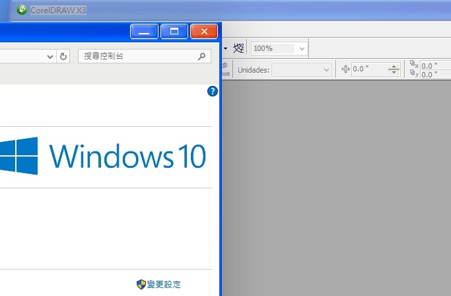Maximize the Control Panel window
The image size is (451, 296).
tap(174, 32)
